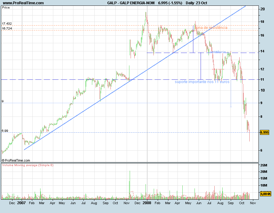Click the yellow 6.995 current price tag
The height and width of the screenshot is (213, 274).
point(264,132)
